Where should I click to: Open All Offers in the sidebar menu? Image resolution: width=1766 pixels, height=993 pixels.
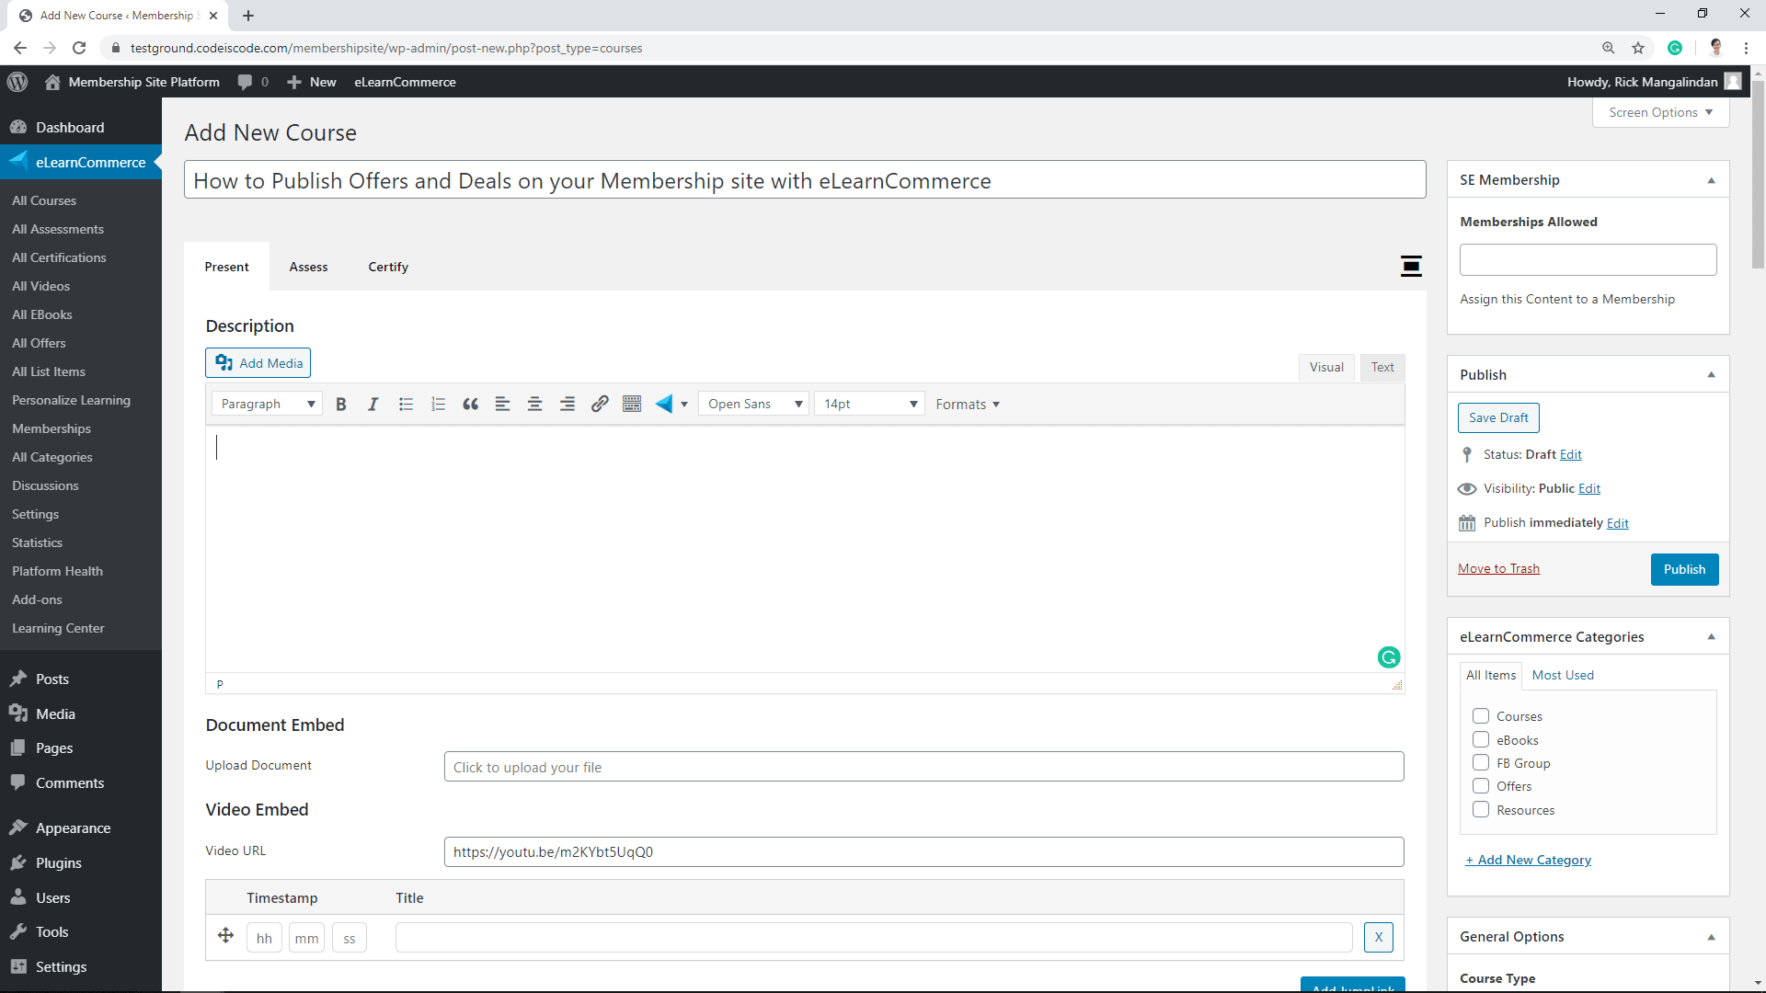[x=39, y=343]
